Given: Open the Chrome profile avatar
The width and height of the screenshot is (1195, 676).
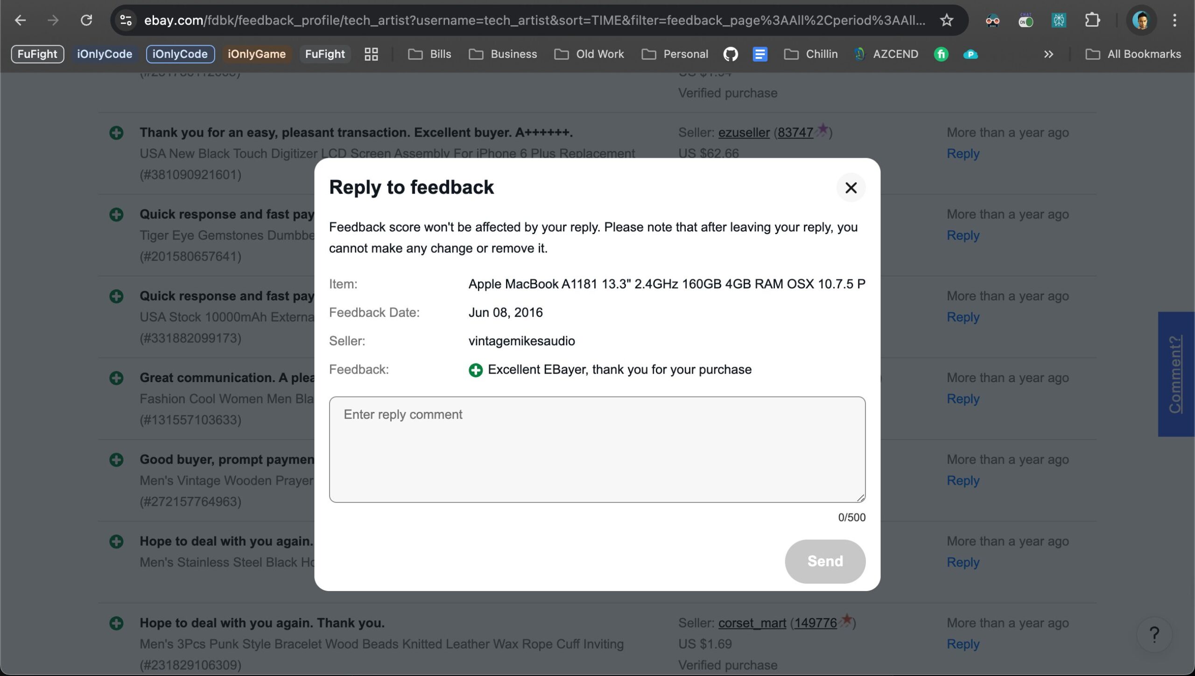Looking at the screenshot, I should 1141,20.
